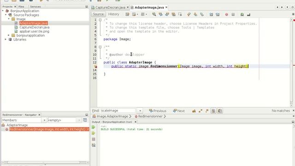Expand the bonjourapplication package node
This screenshot has width=295, height=166.
(x=9, y=35)
